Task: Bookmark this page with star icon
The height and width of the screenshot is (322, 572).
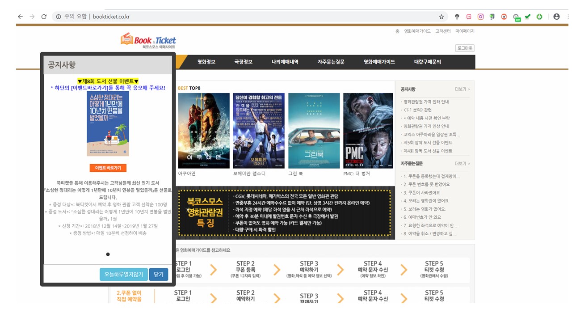Action: tap(442, 17)
